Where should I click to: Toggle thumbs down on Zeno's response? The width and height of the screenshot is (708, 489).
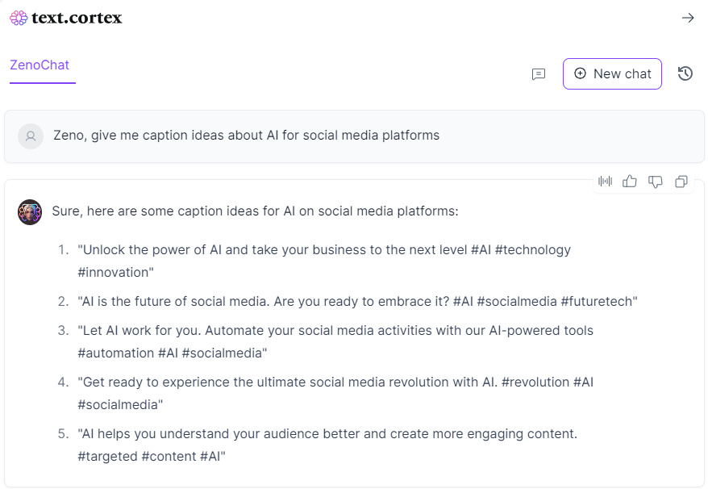pyautogui.click(x=656, y=182)
